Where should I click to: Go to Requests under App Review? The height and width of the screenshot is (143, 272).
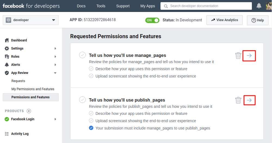click(x=18, y=81)
